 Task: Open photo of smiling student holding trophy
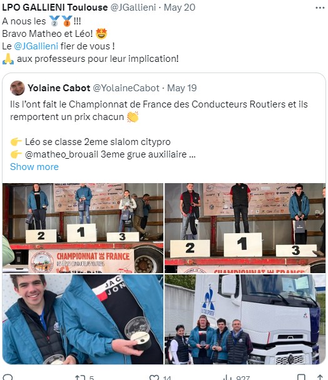click(83, 319)
